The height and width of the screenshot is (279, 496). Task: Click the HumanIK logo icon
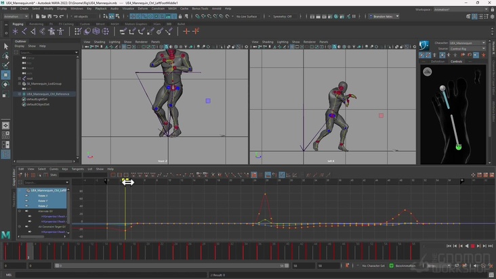(426, 46)
